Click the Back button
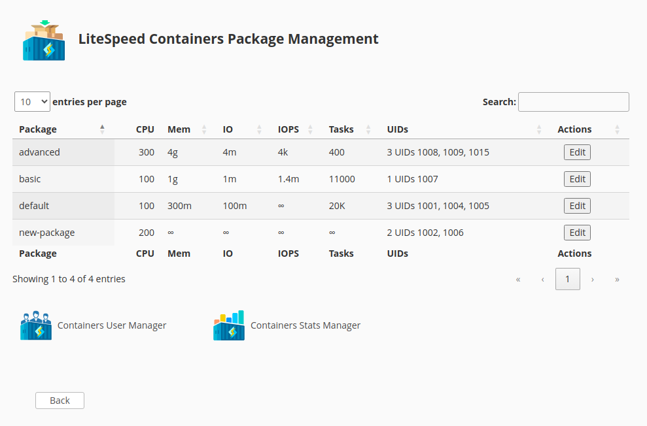 [60, 401]
